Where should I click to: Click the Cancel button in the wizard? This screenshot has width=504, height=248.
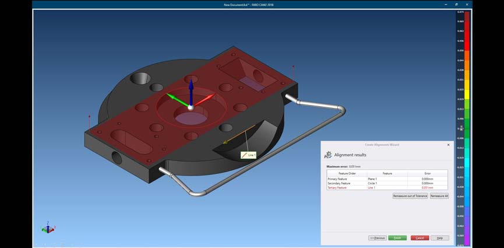pos(420,238)
